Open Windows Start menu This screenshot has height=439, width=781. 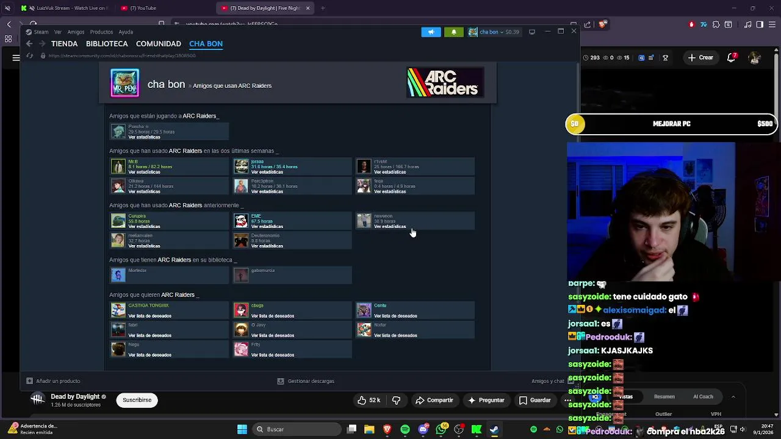click(x=242, y=429)
